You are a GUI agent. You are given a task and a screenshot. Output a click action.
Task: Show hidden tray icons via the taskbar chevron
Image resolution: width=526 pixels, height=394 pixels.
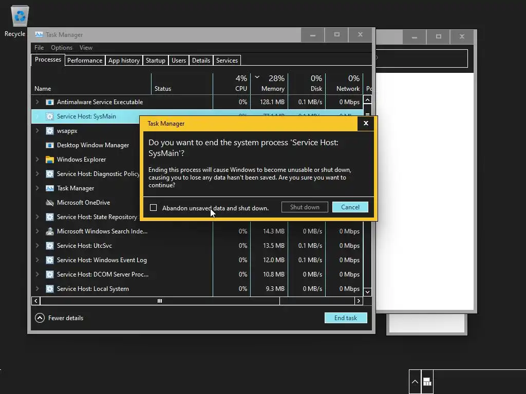point(415,382)
